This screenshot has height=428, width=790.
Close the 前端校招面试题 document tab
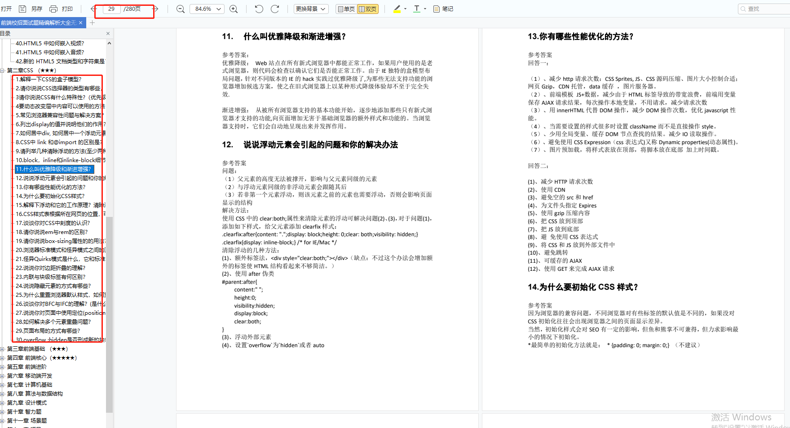80,22
